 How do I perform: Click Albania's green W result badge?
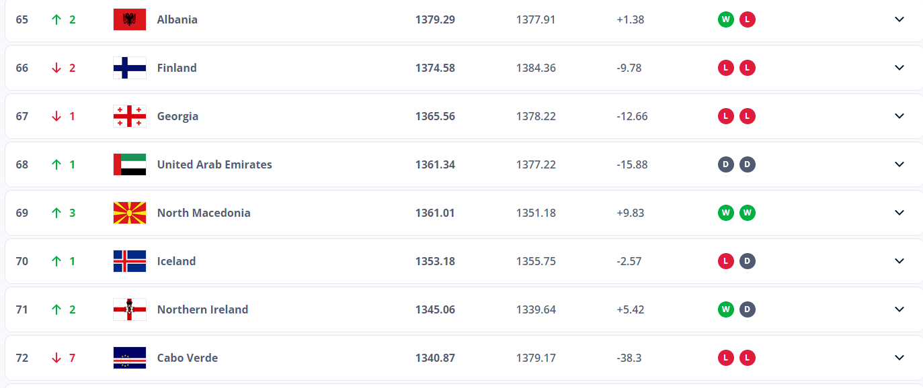[x=725, y=19]
